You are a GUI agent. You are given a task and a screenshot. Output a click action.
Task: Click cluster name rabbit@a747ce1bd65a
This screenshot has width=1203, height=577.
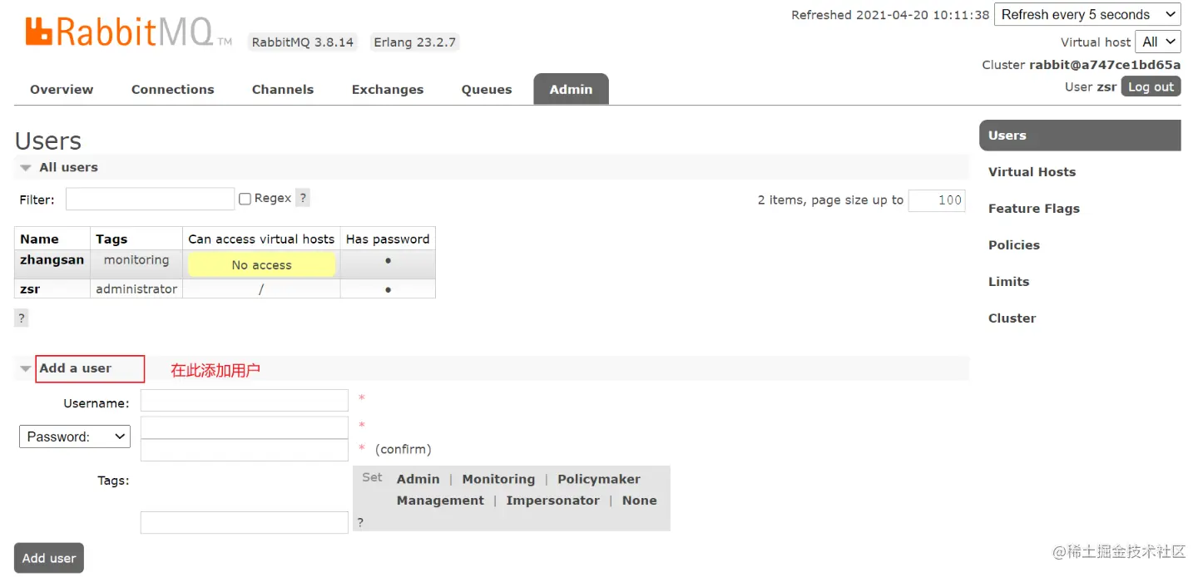pos(1105,65)
